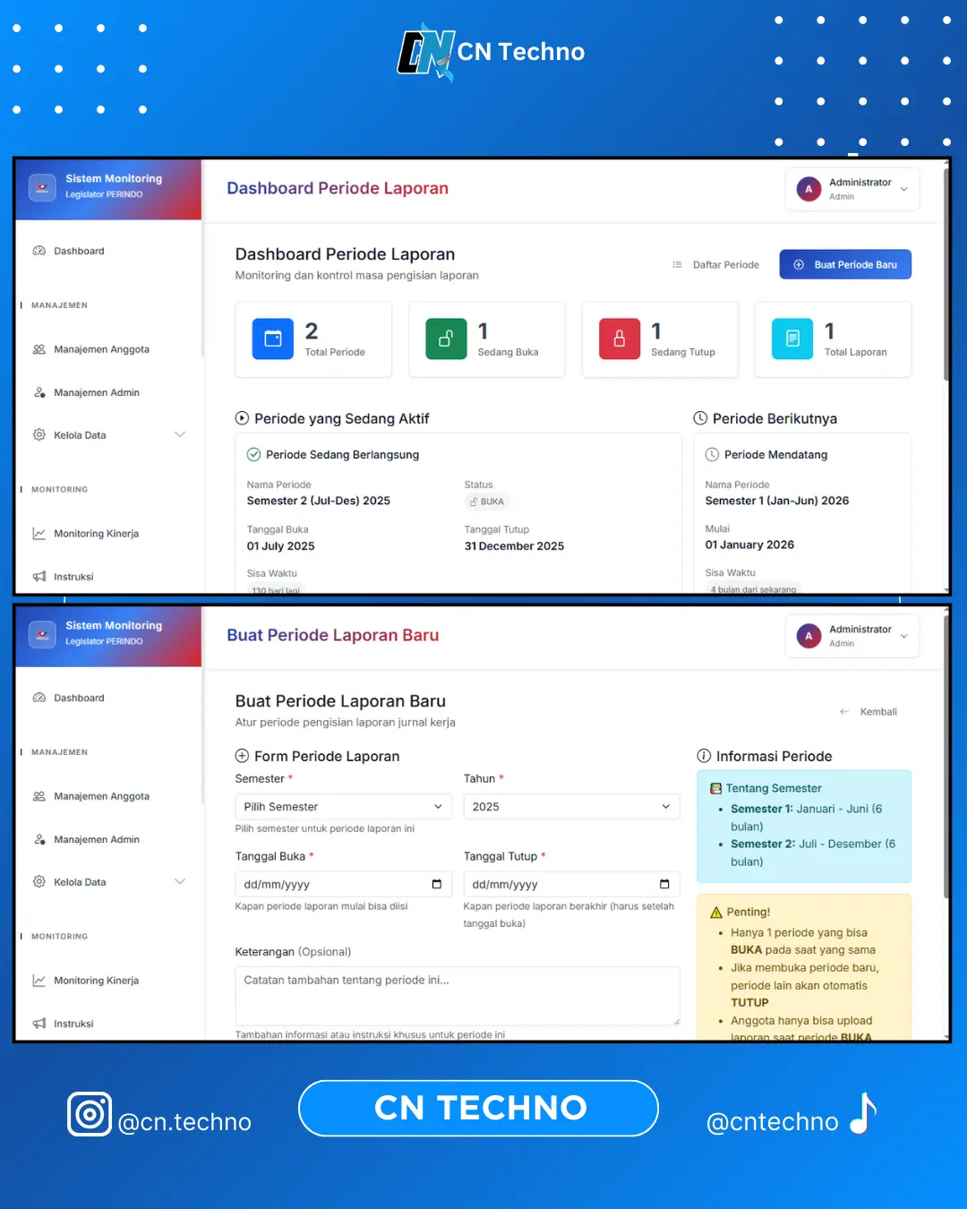The image size is (967, 1209).
Task: Open the Instagram icon beside @cn.techno
Action: pos(90,1114)
